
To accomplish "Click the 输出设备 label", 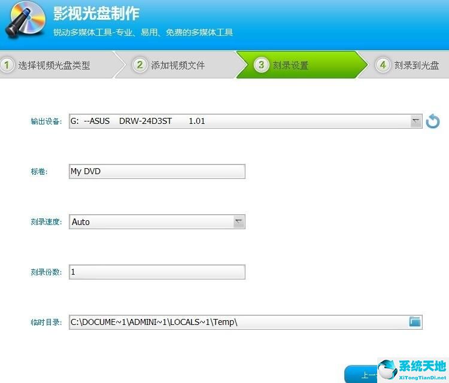I will 46,121.
